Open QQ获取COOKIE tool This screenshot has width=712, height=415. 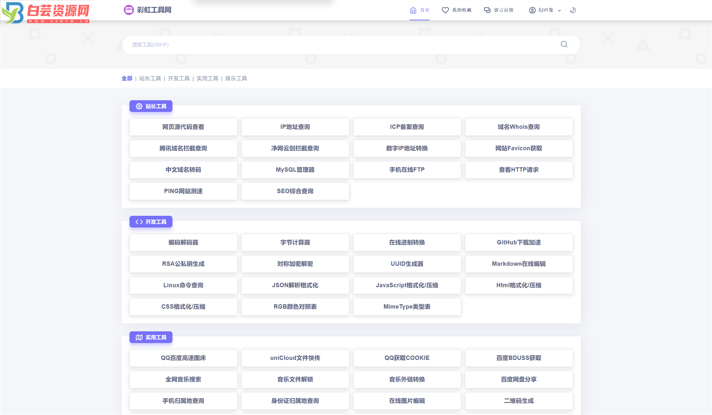[407, 358]
